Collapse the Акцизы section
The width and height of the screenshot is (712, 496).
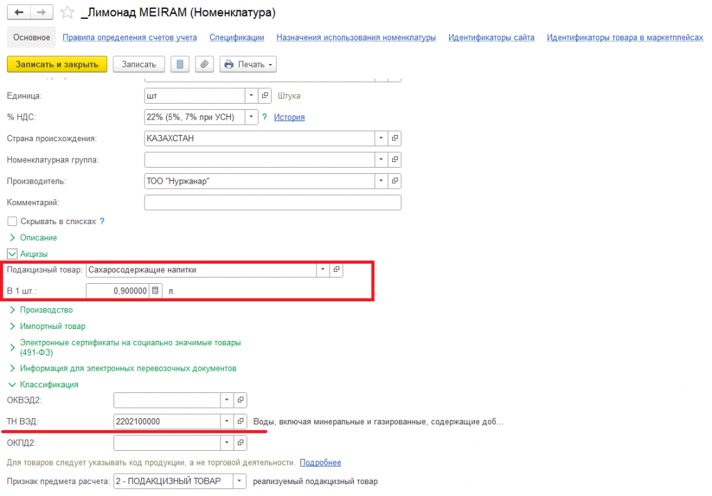tap(28, 254)
